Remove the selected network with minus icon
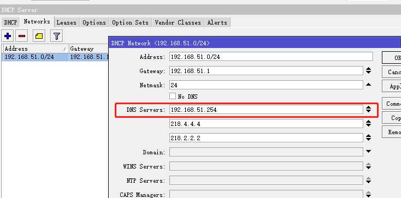Screen dimensions: 401x198 (22, 36)
